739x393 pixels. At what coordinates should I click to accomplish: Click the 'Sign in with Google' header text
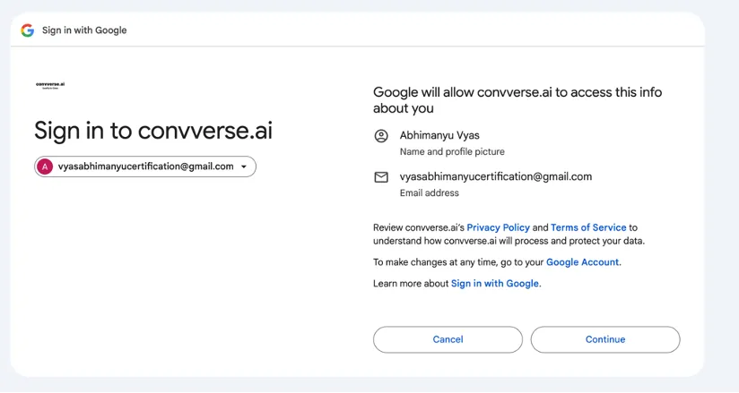(x=84, y=30)
